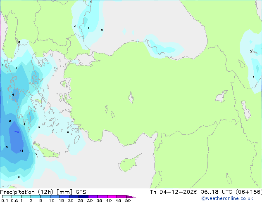Click the 35 legend scale label
262x202 pixels.
(99, 200)
